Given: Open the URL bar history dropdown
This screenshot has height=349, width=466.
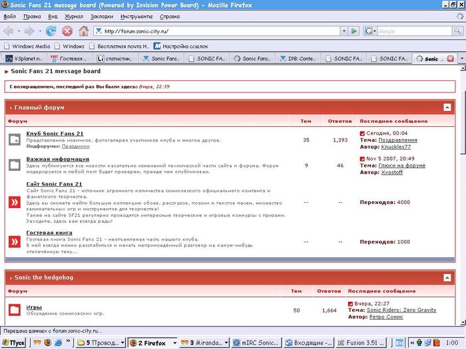Looking at the screenshot, I should pos(344,31).
